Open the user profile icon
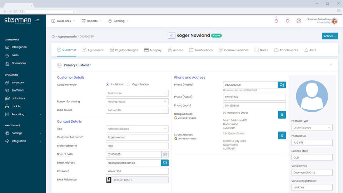The image size is (343, 193). tap(299, 21)
